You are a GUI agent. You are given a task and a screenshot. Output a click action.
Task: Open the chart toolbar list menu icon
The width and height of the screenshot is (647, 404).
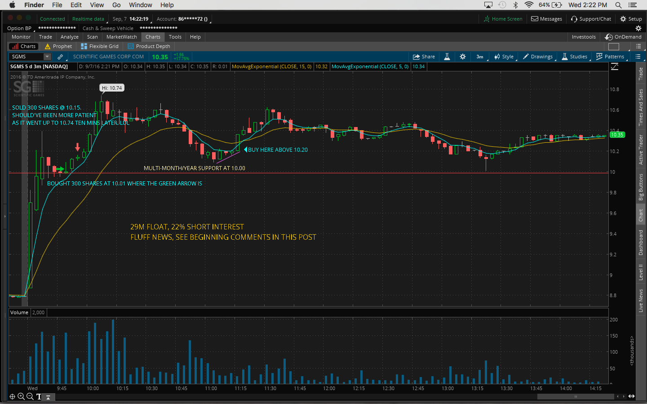(x=638, y=57)
